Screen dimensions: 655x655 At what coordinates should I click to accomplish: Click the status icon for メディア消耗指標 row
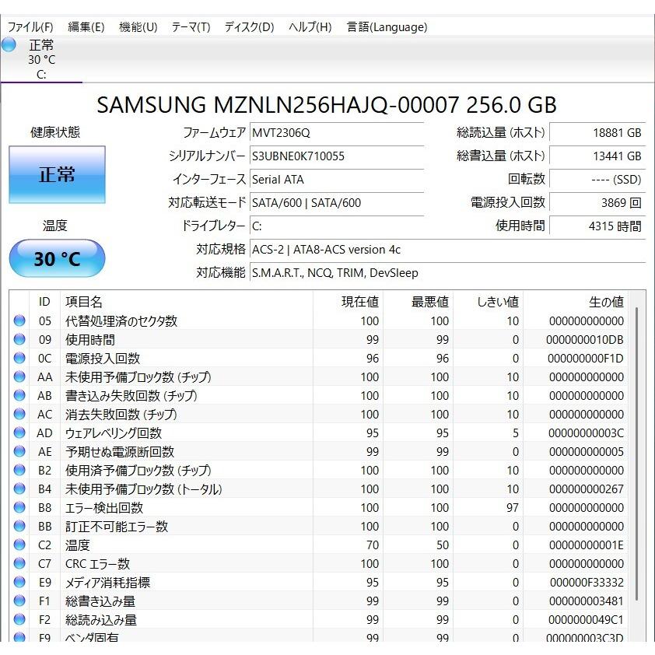coord(19,583)
